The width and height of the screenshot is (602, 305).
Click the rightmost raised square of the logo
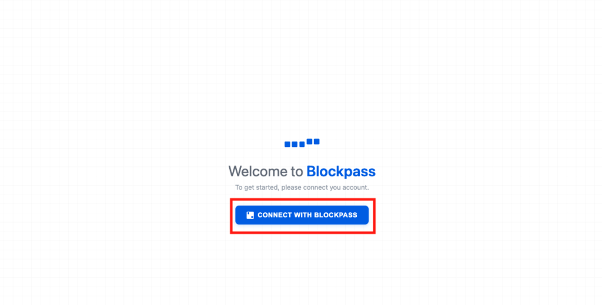point(317,142)
